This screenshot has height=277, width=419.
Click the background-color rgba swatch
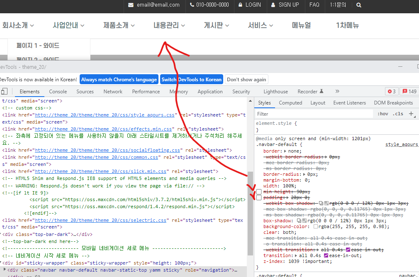point(316,226)
